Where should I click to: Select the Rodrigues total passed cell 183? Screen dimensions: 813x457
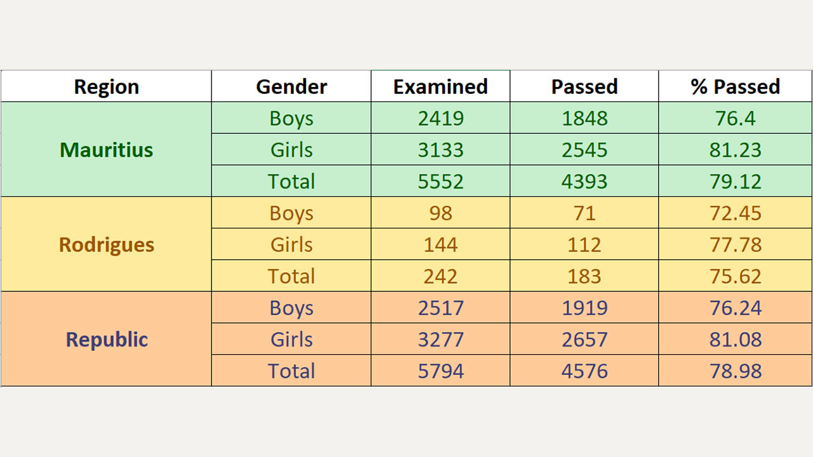click(x=584, y=276)
